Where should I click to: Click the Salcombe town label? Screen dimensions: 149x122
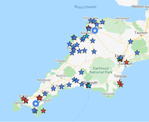(108, 94)
